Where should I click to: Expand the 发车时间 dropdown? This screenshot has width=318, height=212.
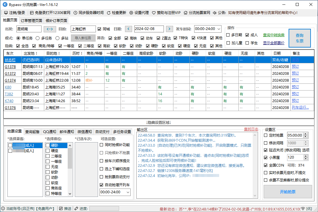(219, 29)
